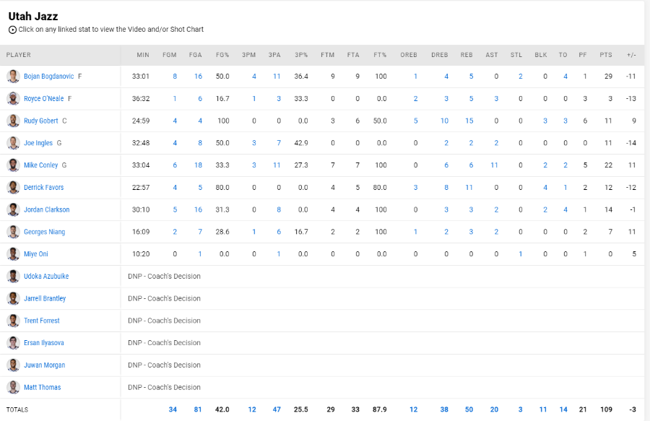Viewport: 650px width, 421px height.
Task: Click the FG% column header
Action: (222, 55)
